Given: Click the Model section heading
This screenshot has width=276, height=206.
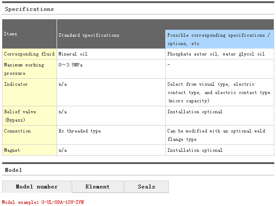Looking at the screenshot, I should (13, 170).
